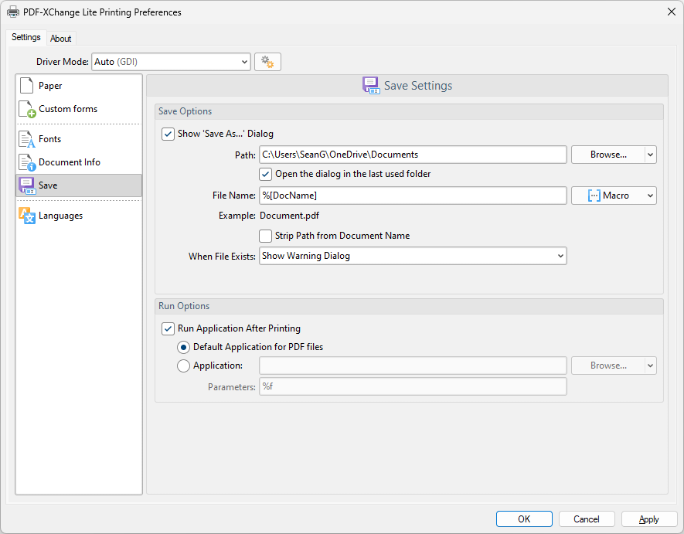Select the Paper page icon in sidebar
The width and height of the screenshot is (684, 534).
click(x=27, y=86)
